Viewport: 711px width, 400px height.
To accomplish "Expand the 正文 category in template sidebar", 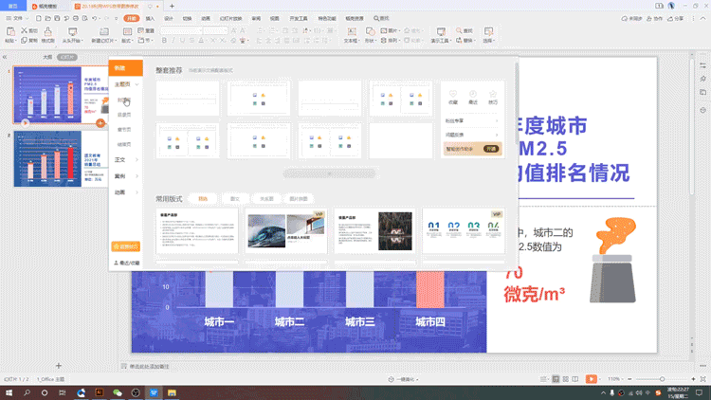I will click(126, 159).
